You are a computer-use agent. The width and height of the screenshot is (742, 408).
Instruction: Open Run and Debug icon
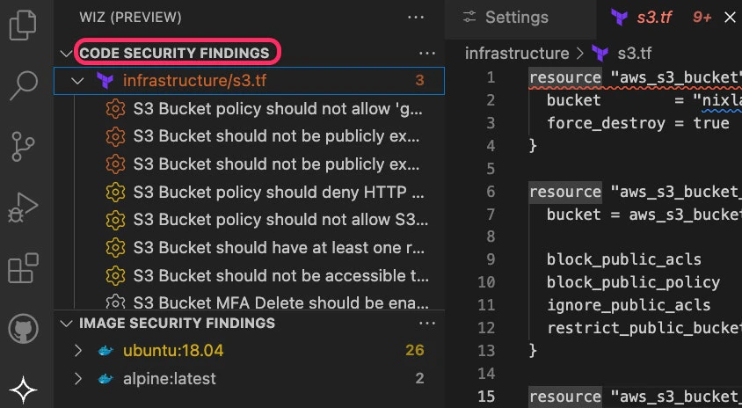[x=23, y=208]
